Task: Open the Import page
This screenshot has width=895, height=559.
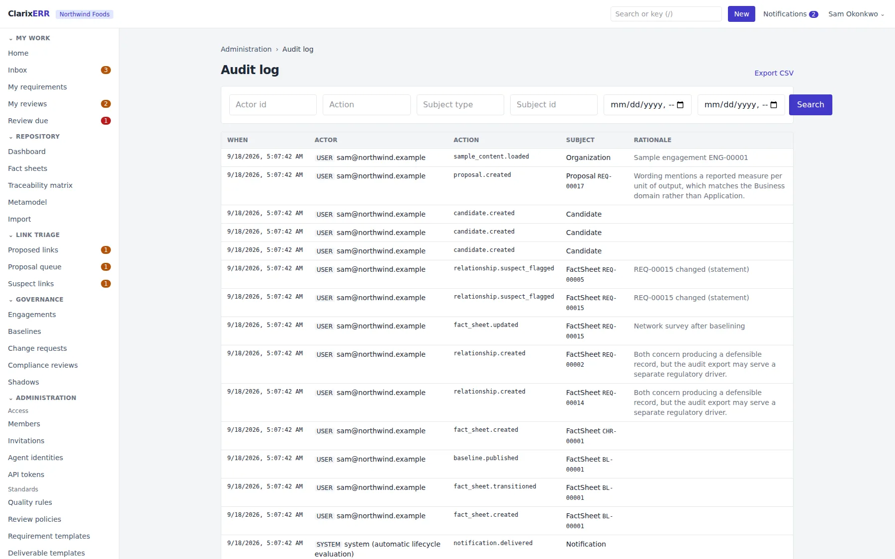Action: 59,219
